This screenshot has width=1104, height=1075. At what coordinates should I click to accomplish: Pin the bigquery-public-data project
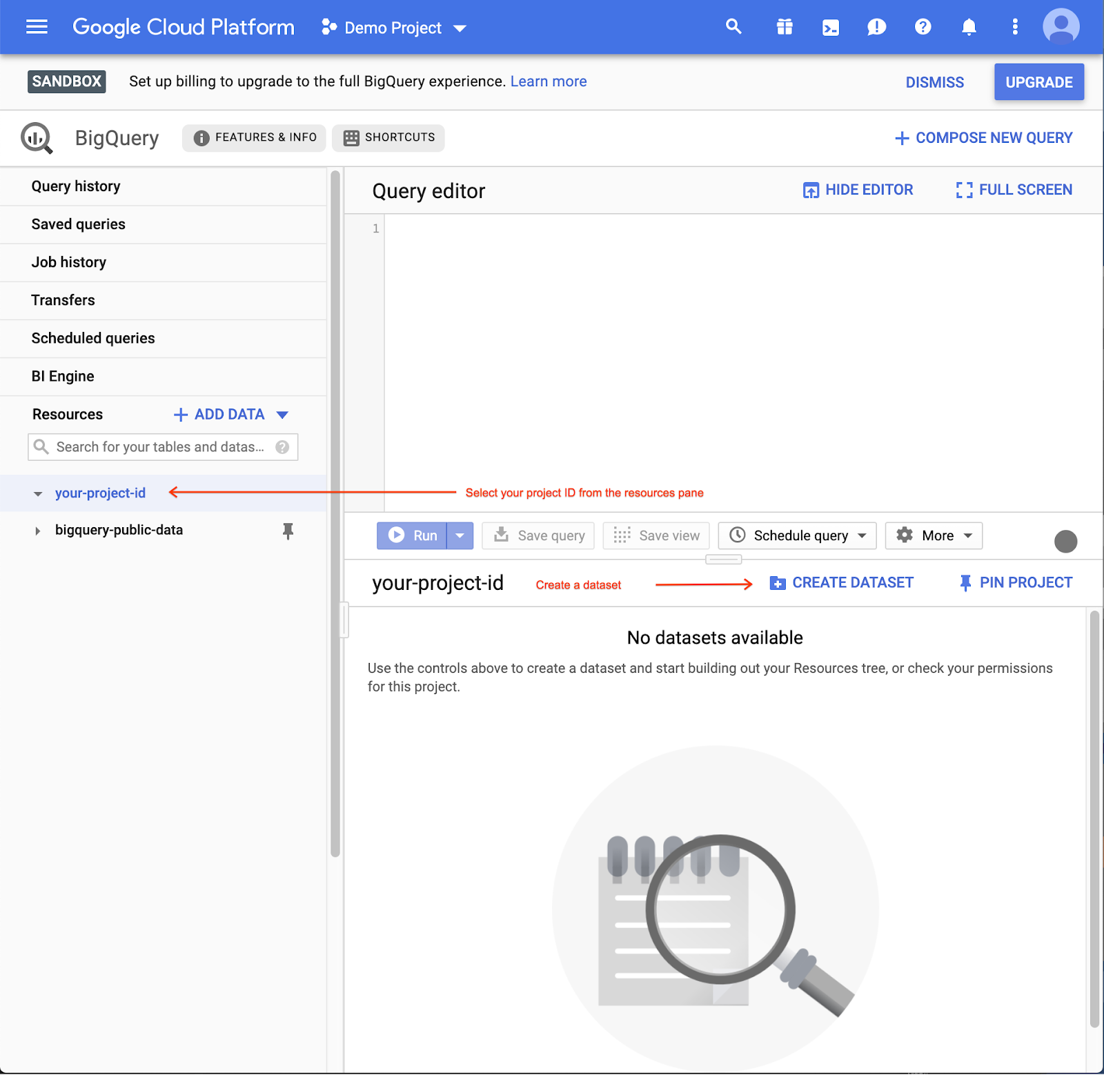(288, 530)
